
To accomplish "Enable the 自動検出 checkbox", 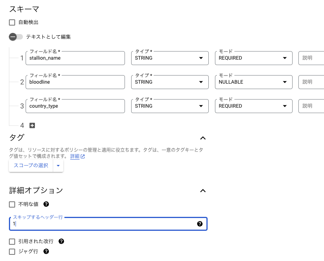I will (12, 22).
